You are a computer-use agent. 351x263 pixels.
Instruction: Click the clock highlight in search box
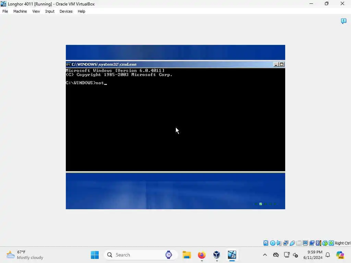coord(169,255)
